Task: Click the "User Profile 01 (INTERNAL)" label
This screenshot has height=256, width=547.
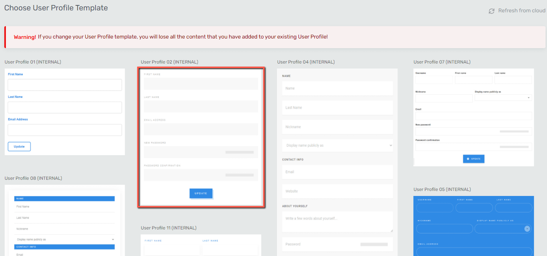Action: click(33, 62)
